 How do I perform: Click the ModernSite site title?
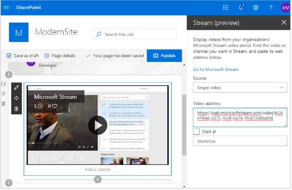pyautogui.click(x=56, y=32)
